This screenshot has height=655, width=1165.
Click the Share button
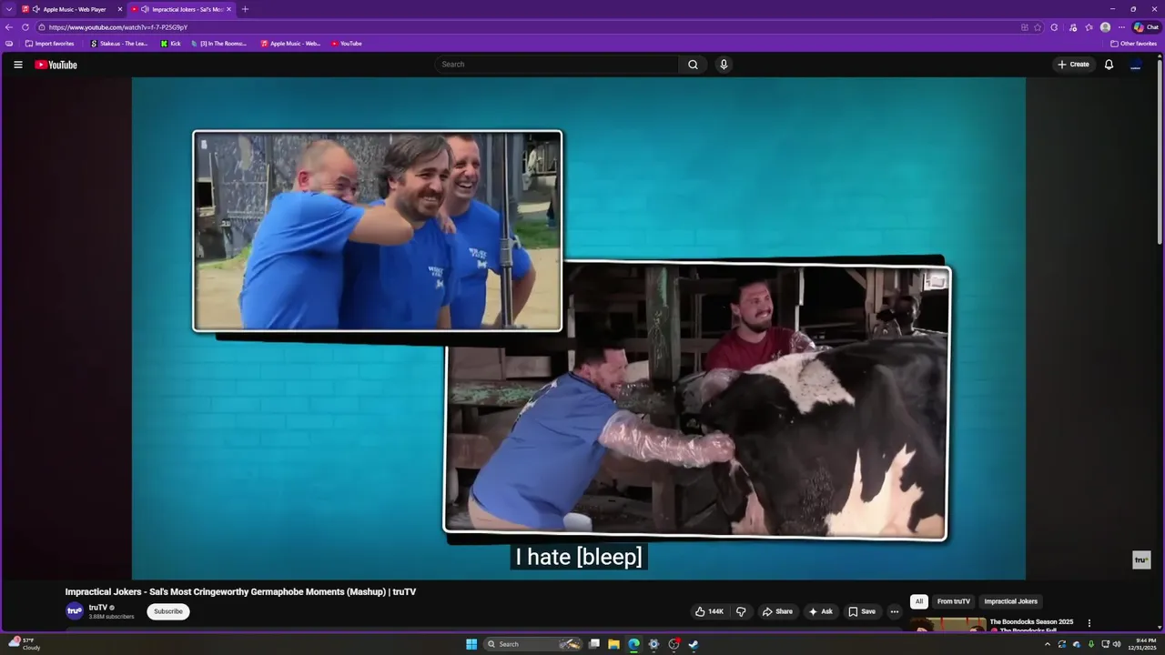(777, 611)
